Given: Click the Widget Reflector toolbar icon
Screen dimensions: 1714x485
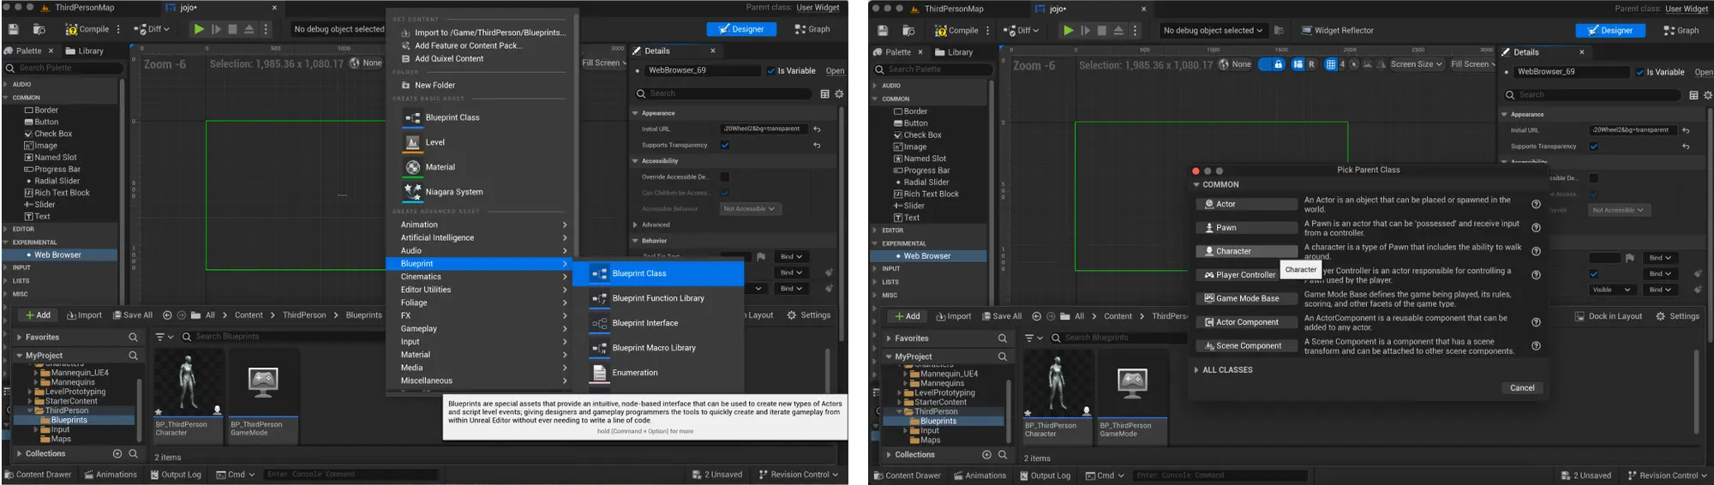Looking at the screenshot, I should pos(1306,31).
